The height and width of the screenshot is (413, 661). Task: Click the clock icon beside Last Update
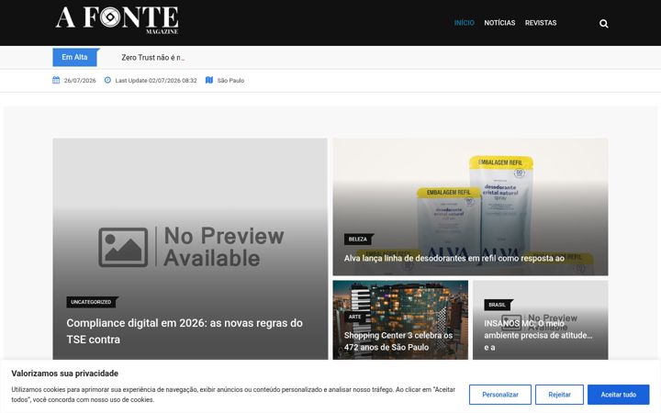(x=107, y=80)
